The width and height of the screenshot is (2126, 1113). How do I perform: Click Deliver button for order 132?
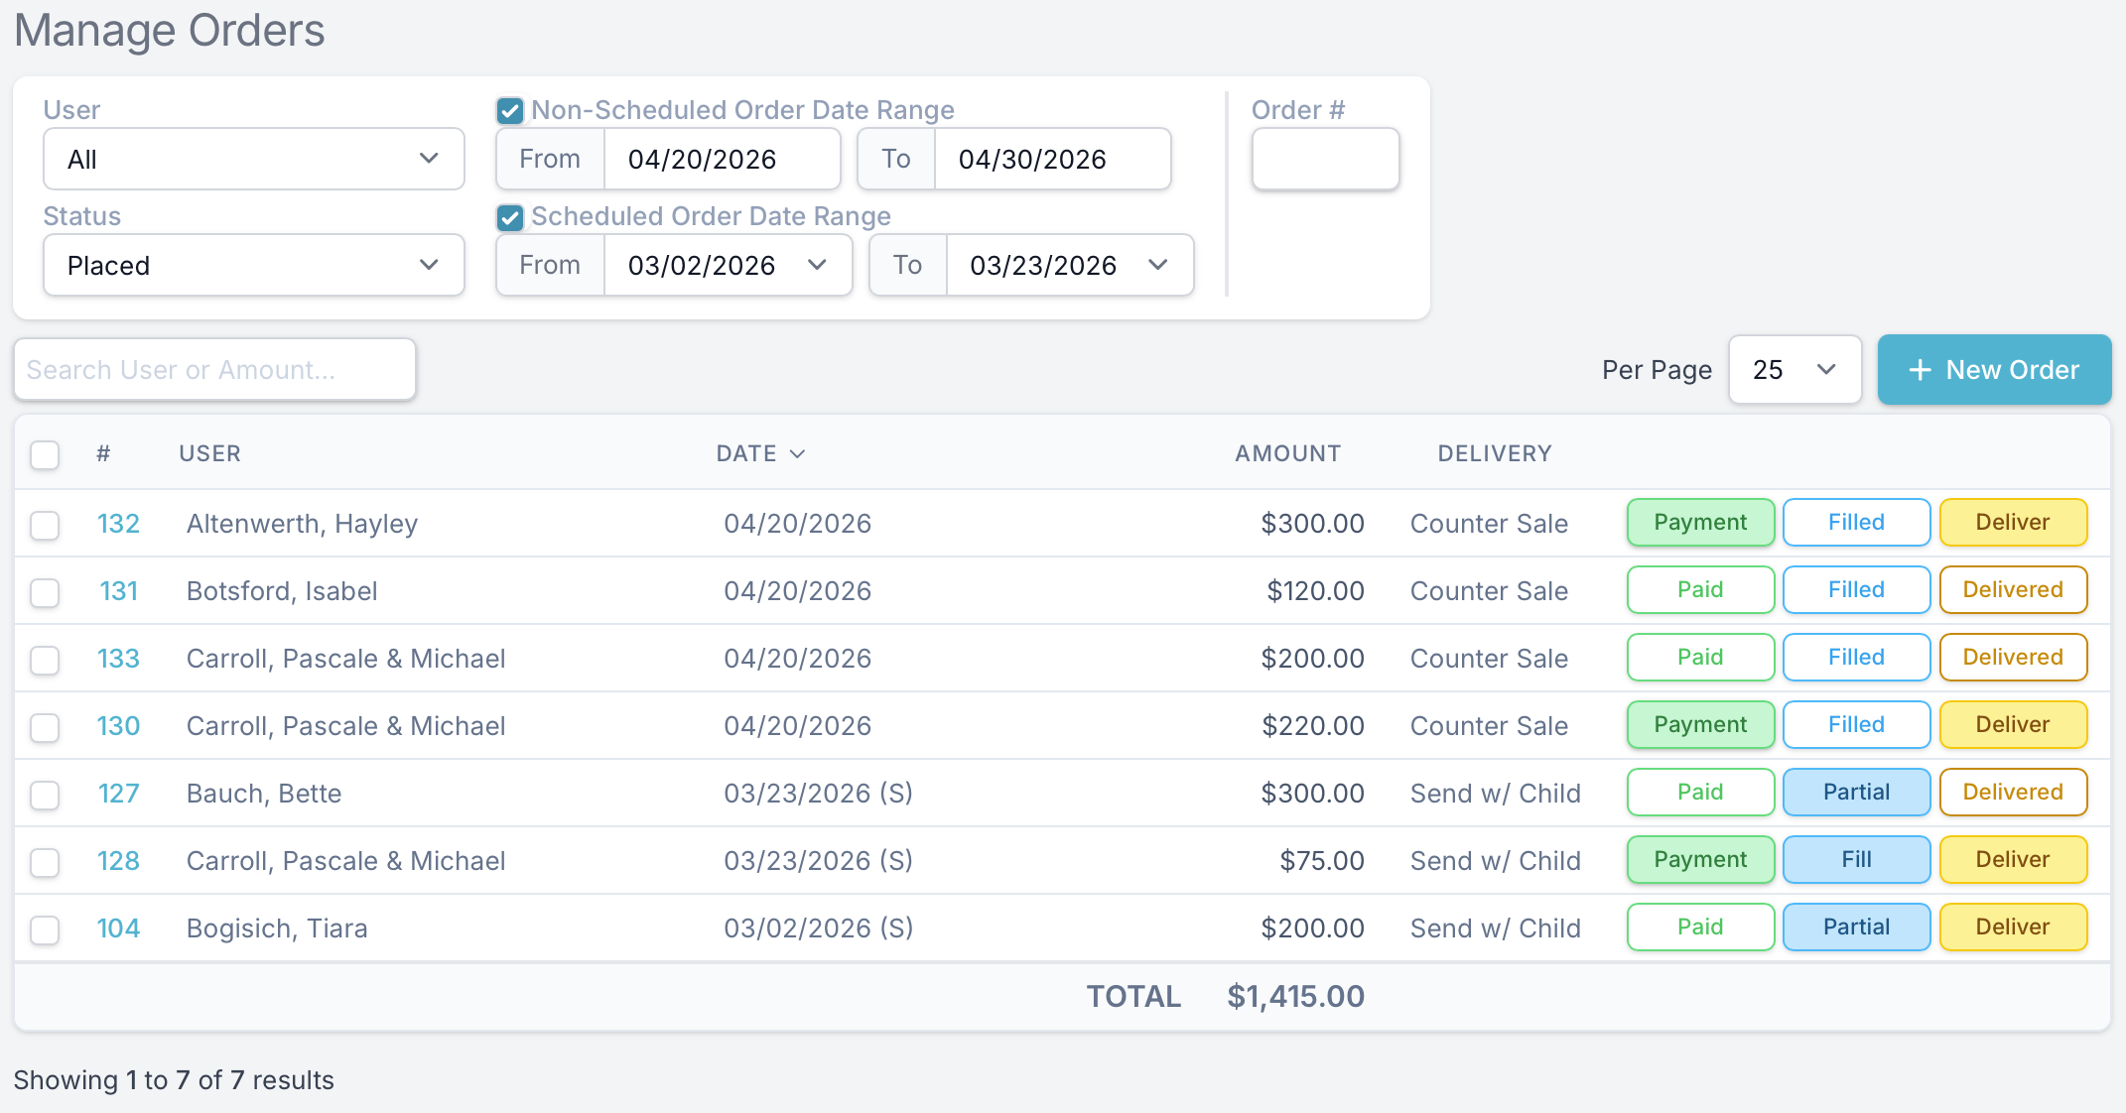click(2013, 523)
